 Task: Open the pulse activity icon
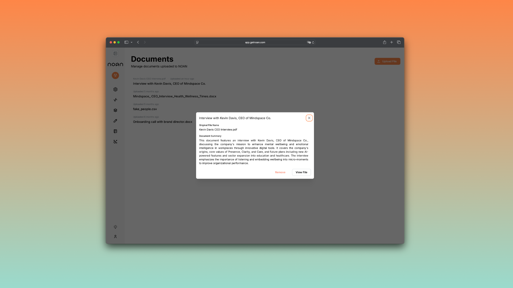[115, 100]
